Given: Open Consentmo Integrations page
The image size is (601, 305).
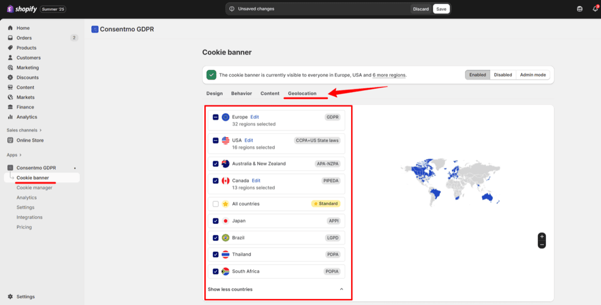Looking at the screenshot, I should tap(30, 218).
